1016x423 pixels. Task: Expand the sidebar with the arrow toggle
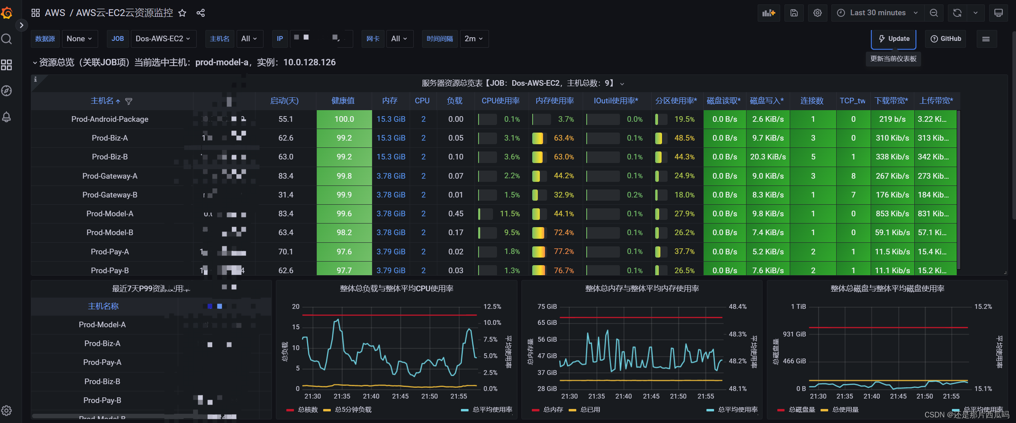[21, 25]
